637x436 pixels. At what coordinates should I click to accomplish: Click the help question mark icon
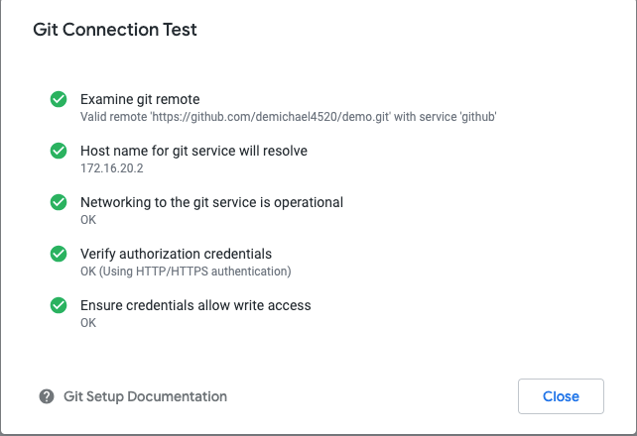pyautogui.click(x=47, y=396)
